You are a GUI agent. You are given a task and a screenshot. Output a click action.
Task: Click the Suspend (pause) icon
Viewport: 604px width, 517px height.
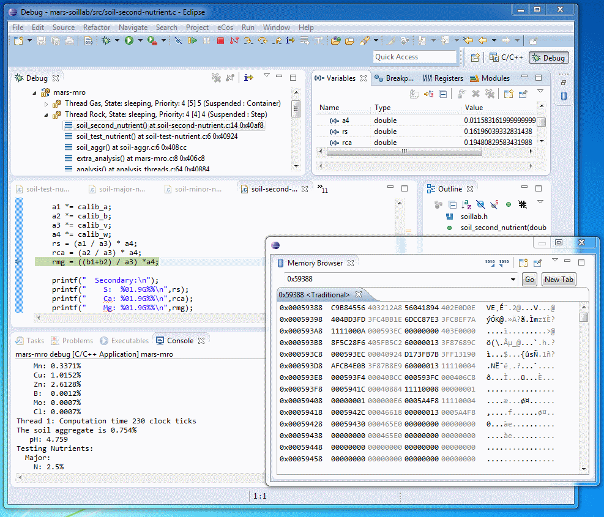click(x=206, y=41)
